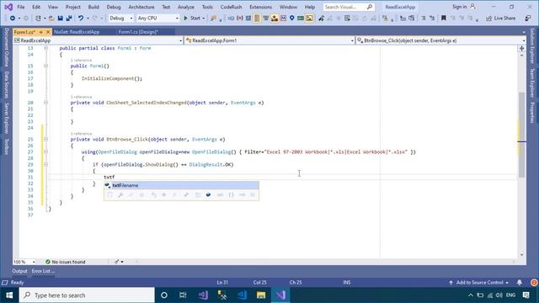
Task: Click the 1 reference link above BtnBrowse_Click
Action: pyautogui.click(x=81, y=134)
